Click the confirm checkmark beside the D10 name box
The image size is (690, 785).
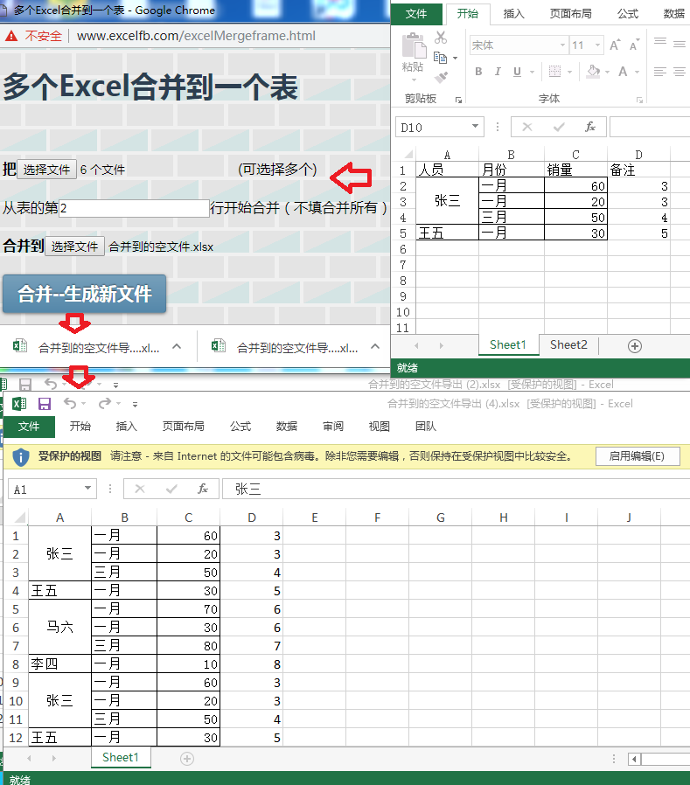point(559,127)
